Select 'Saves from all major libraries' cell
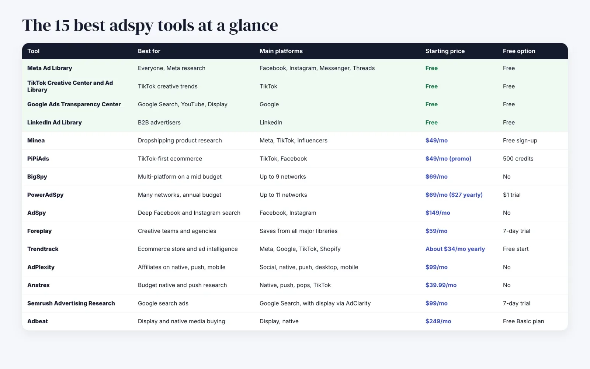The height and width of the screenshot is (369, 590). [299, 231]
